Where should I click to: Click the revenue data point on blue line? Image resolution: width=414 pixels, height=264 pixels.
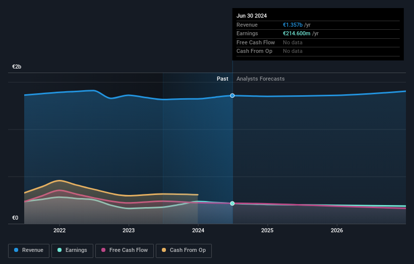point(232,95)
